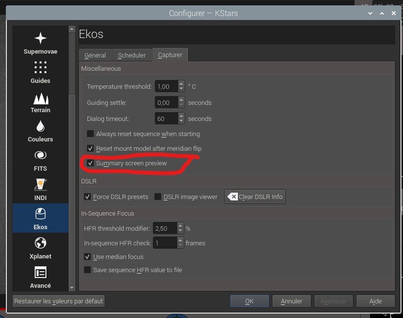
Task: Click Restaurer les valeurs par défaut
Action: [59, 301]
